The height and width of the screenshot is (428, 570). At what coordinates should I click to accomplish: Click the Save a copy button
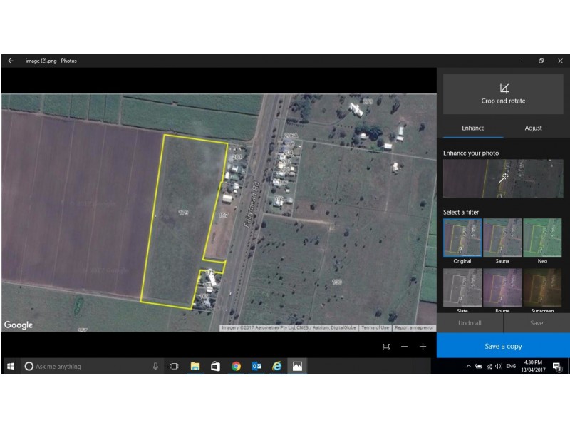coord(503,346)
